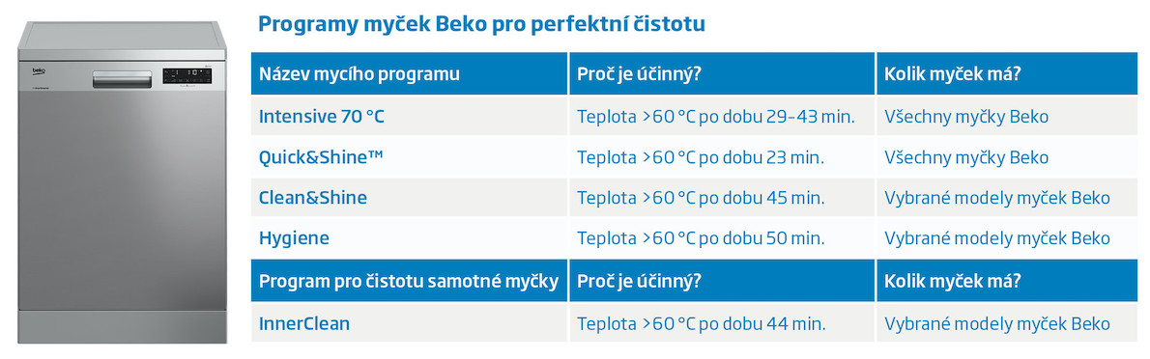Click the Beko dishwasher product image

(122, 181)
